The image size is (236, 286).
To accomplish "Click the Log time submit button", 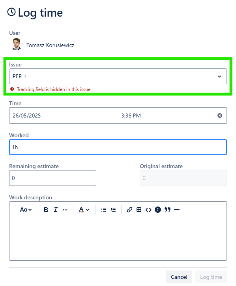I will tap(211, 277).
